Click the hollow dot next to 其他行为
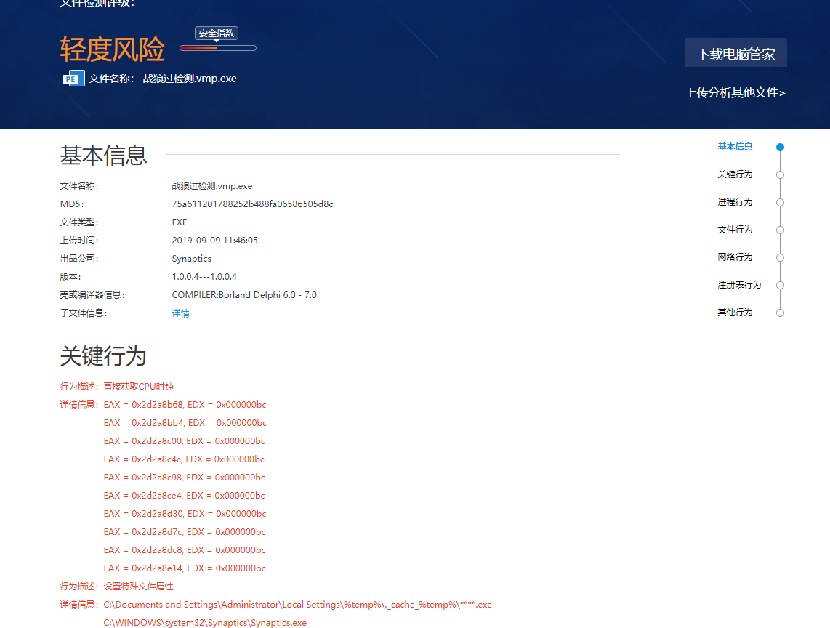Viewport: 830px width, 628px height. [x=780, y=313]
